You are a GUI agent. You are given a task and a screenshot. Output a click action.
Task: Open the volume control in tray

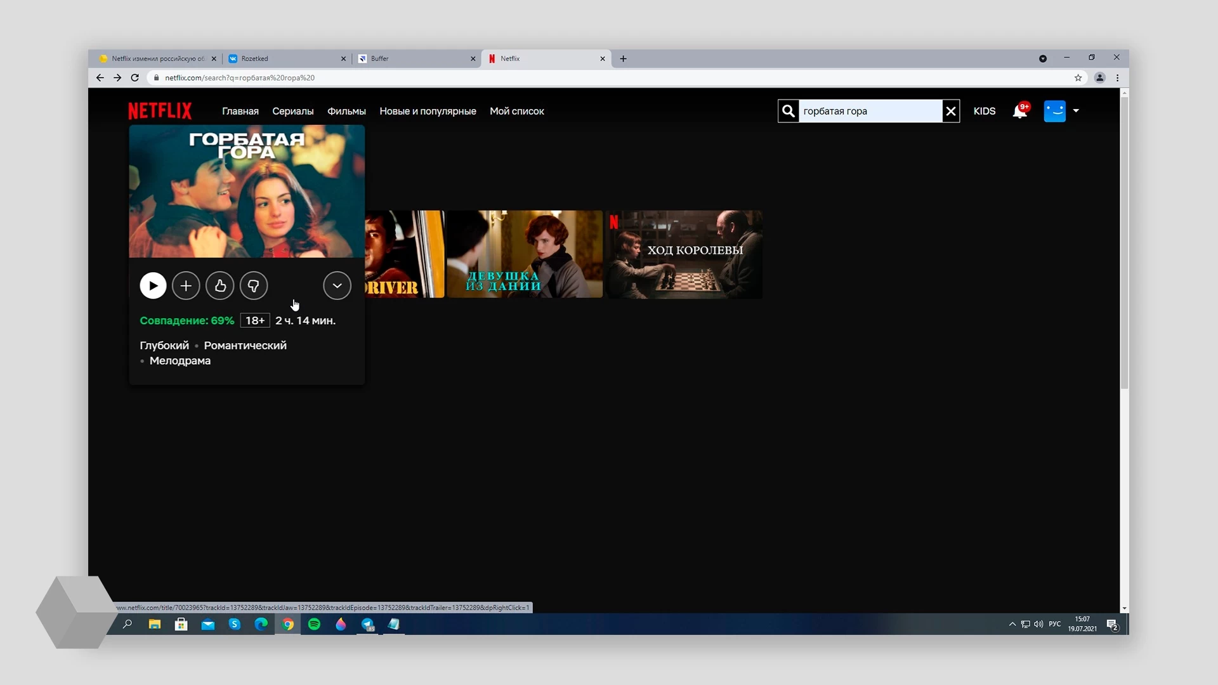point(1038,624)
